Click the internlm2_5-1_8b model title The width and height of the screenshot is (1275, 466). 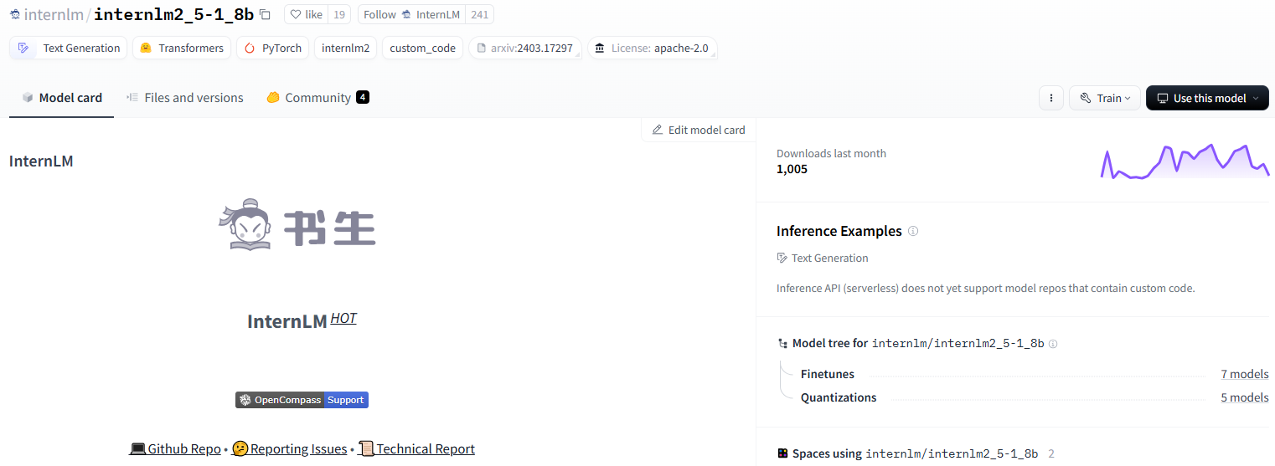tap(174, 14)
